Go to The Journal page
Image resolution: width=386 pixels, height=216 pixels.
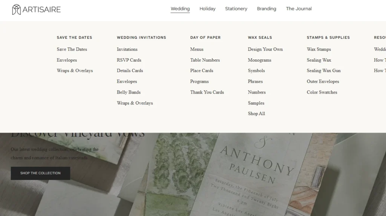pos(299,9)
